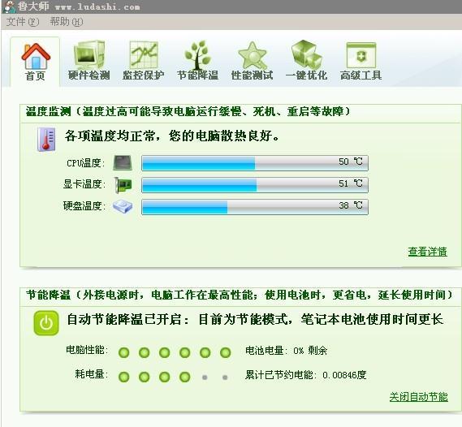The image size is (462, 427).
Task: Click the 显卡温度 51℃ progress bar
Action: pos(255,185)
